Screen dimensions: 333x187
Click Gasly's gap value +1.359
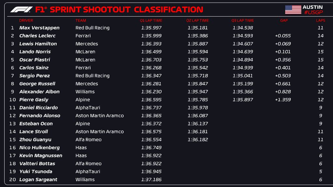point(283,100)
